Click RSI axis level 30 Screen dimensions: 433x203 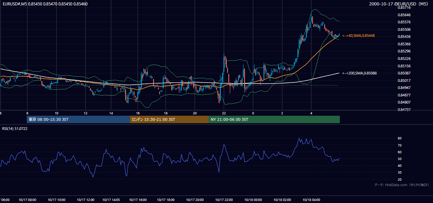tap(399, 173)
